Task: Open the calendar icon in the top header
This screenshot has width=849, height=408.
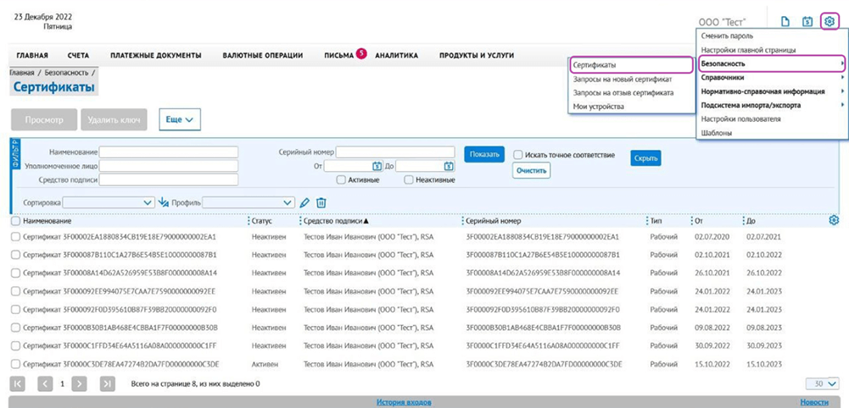Action: click(807, 21)
